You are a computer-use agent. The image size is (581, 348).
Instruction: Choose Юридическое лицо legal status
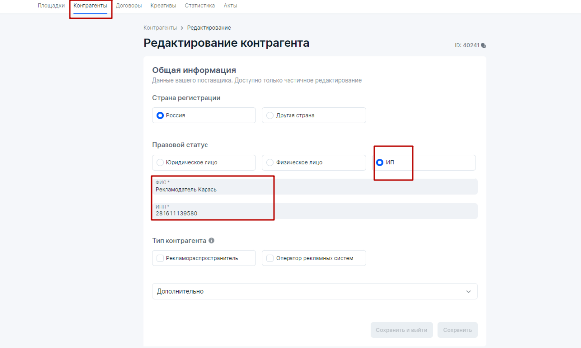pos(160,162)
